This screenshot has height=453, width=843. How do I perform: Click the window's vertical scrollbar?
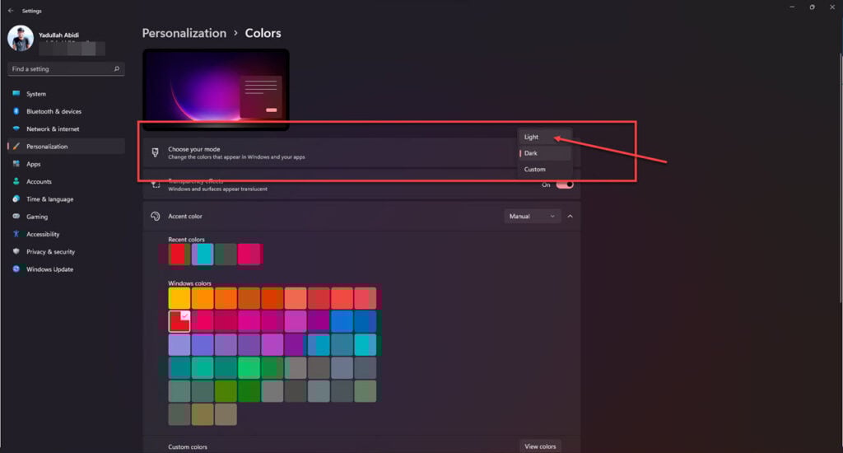[841, 178]
